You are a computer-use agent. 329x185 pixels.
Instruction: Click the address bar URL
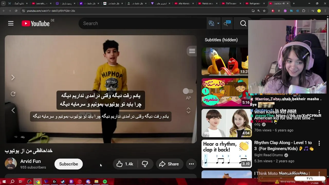(x=51, y=11)
